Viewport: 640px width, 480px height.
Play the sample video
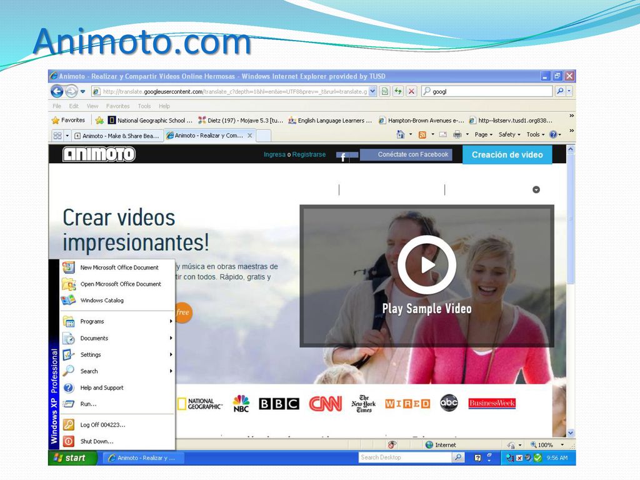(426, 265)
